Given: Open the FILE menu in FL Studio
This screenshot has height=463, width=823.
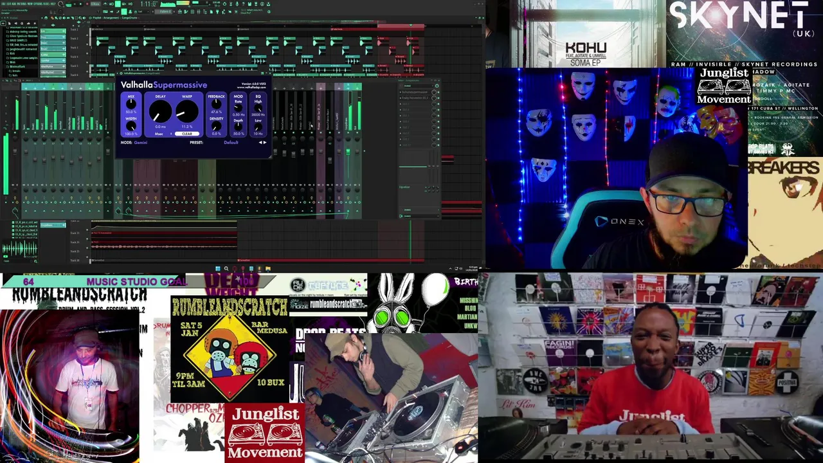Looking at the screenshot, I should pos(3,4).
